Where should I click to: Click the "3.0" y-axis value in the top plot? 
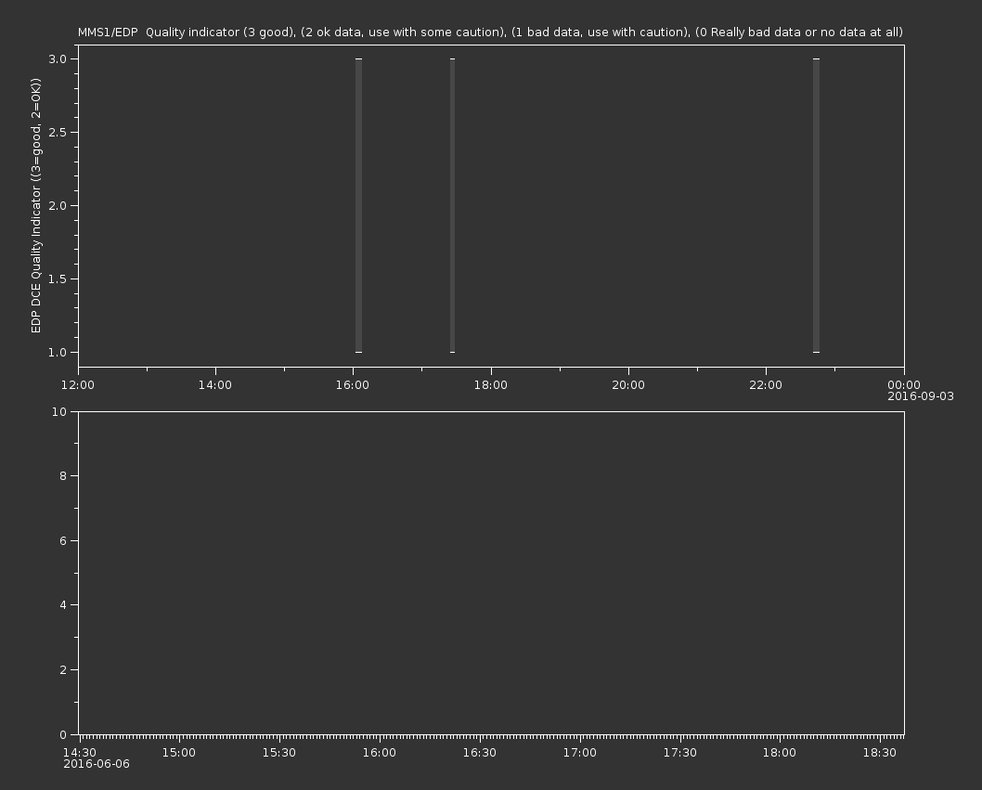(58, 58)
